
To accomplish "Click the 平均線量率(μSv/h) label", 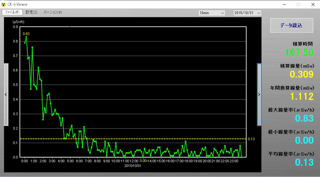I will pos(291,154).
